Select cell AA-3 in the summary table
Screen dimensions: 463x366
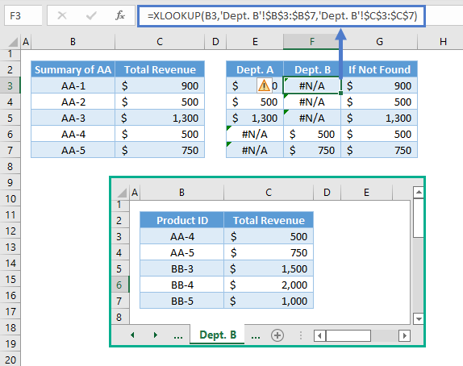click(x=73, y=118)
